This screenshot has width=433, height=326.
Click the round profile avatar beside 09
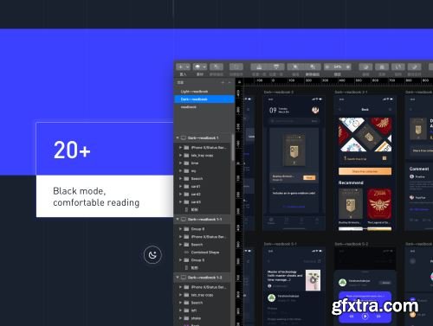315,110
